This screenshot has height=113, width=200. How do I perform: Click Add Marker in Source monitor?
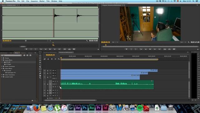click(x=26, y=49)
